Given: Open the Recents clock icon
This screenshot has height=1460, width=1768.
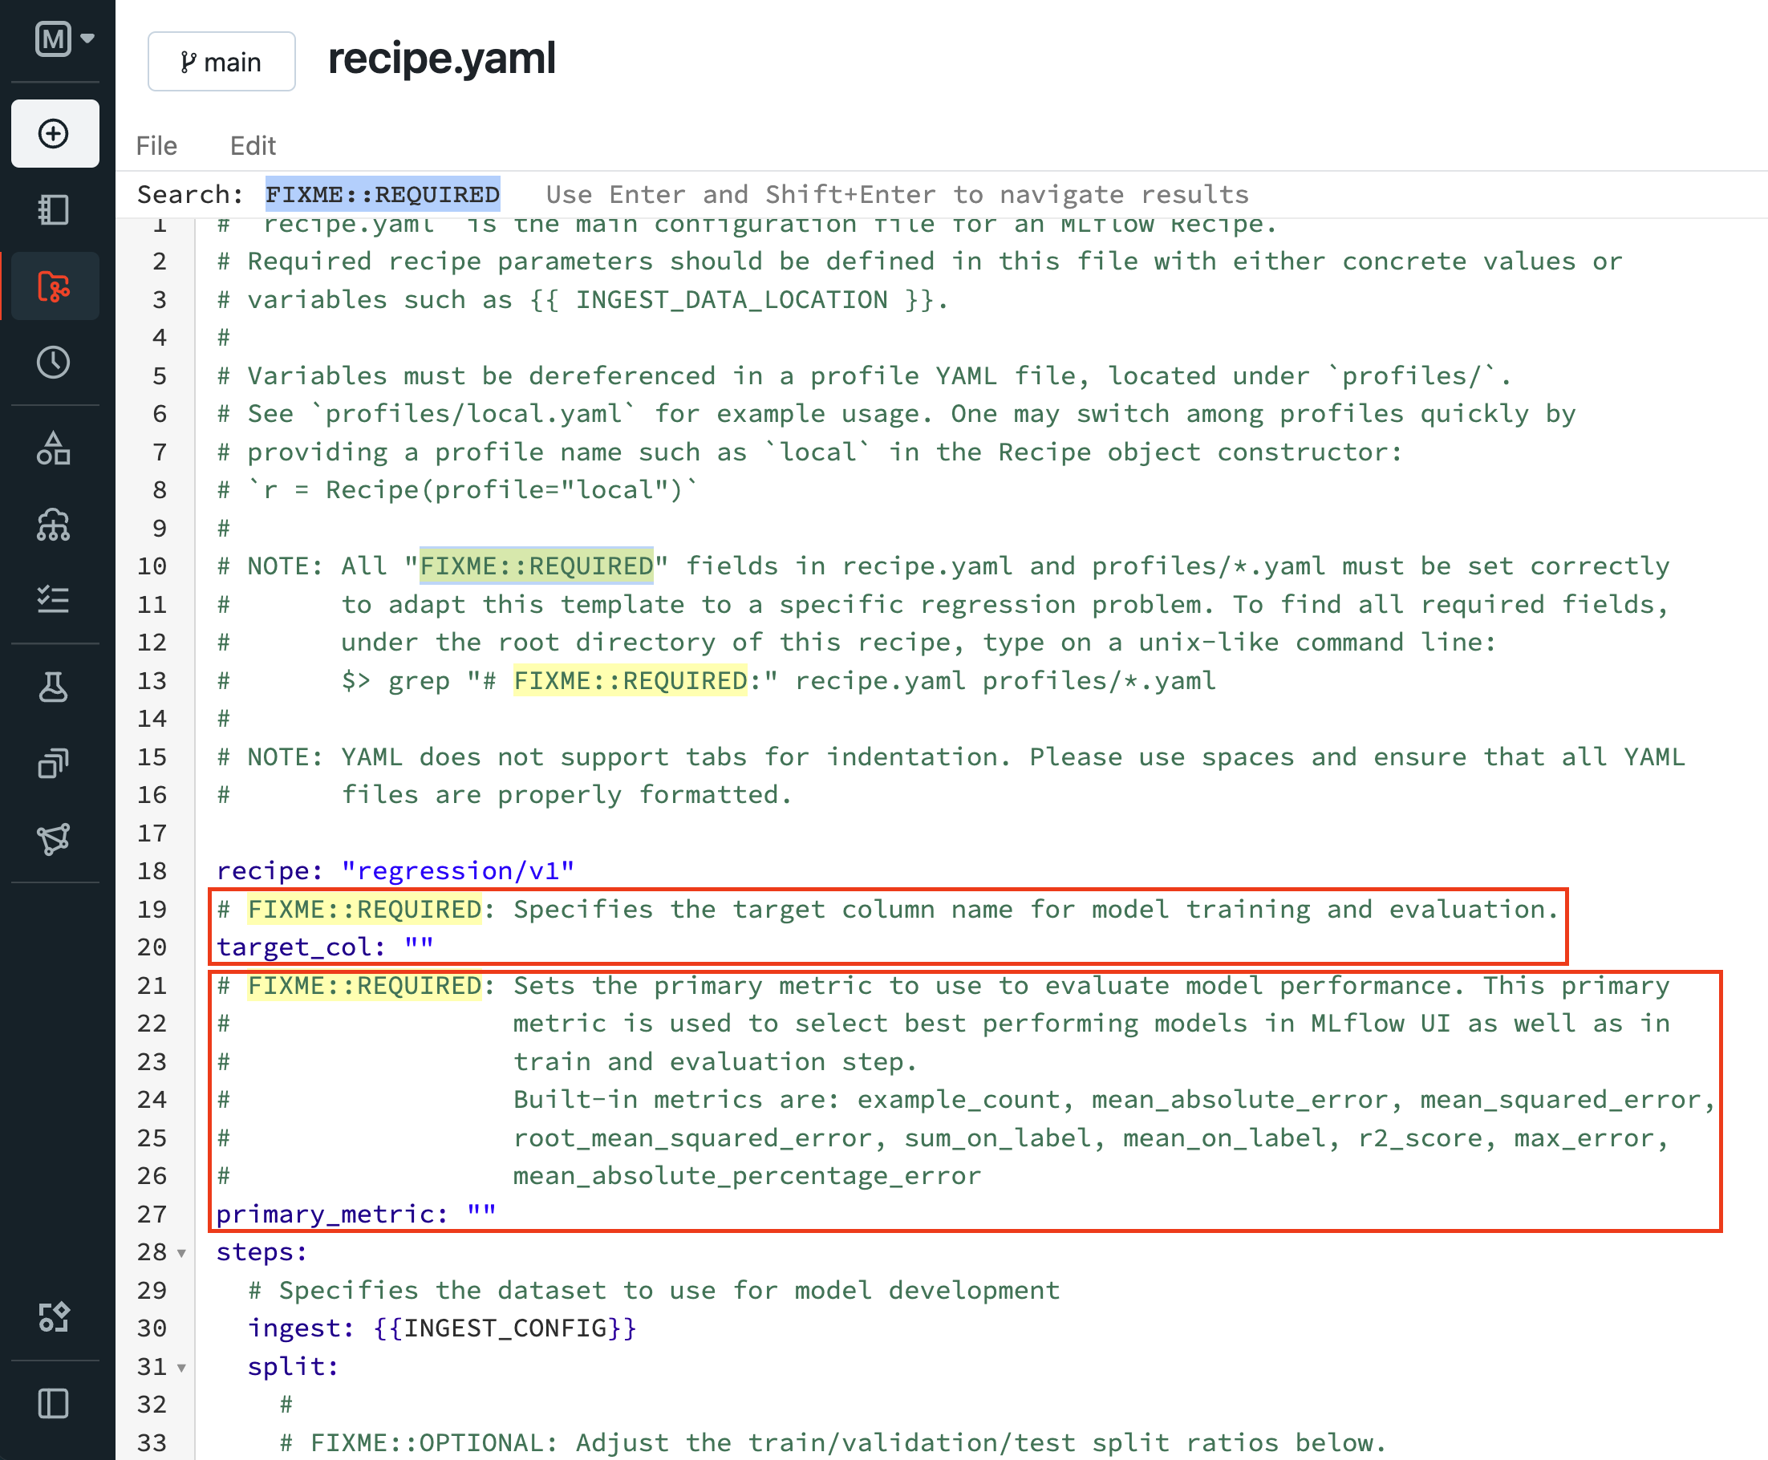Looking at the screenshot, I should (54, 363).
